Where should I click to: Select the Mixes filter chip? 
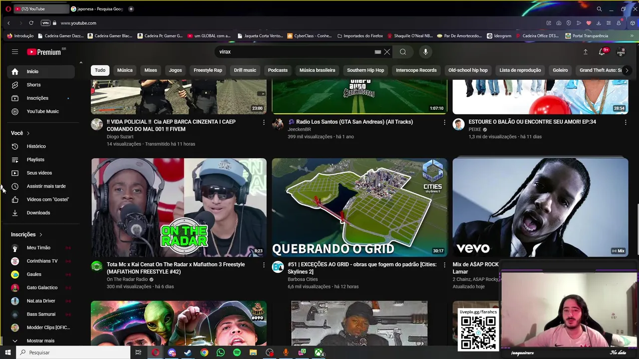(x=151, y=70)
